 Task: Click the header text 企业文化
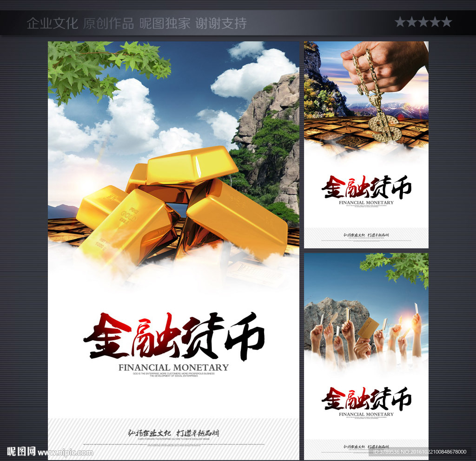(52, 23)
